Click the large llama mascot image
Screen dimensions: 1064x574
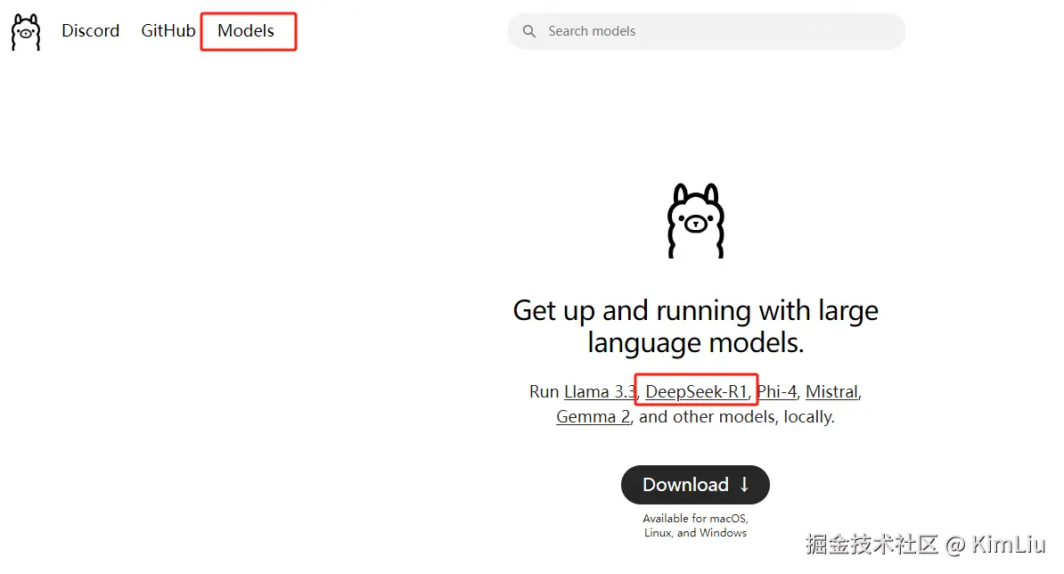696,220
